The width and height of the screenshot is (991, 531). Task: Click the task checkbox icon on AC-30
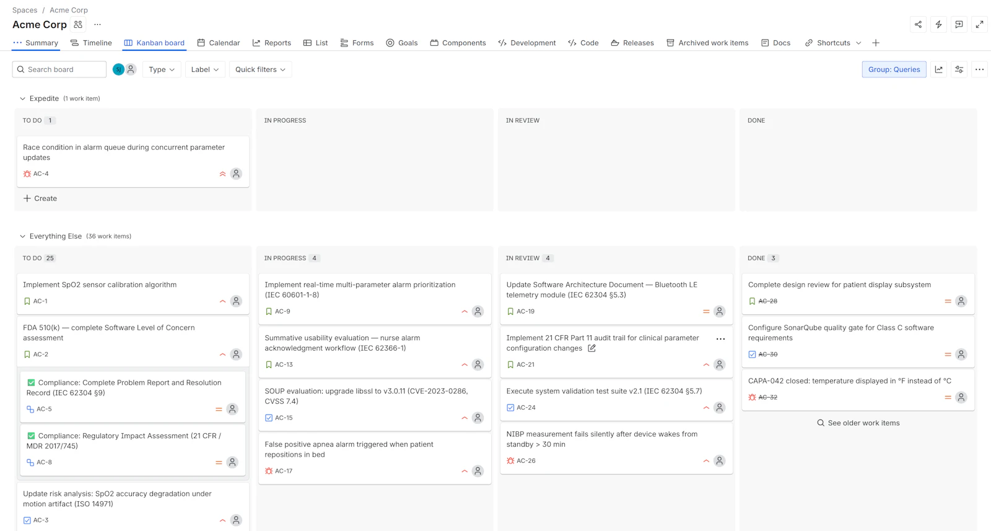point(752,354)
